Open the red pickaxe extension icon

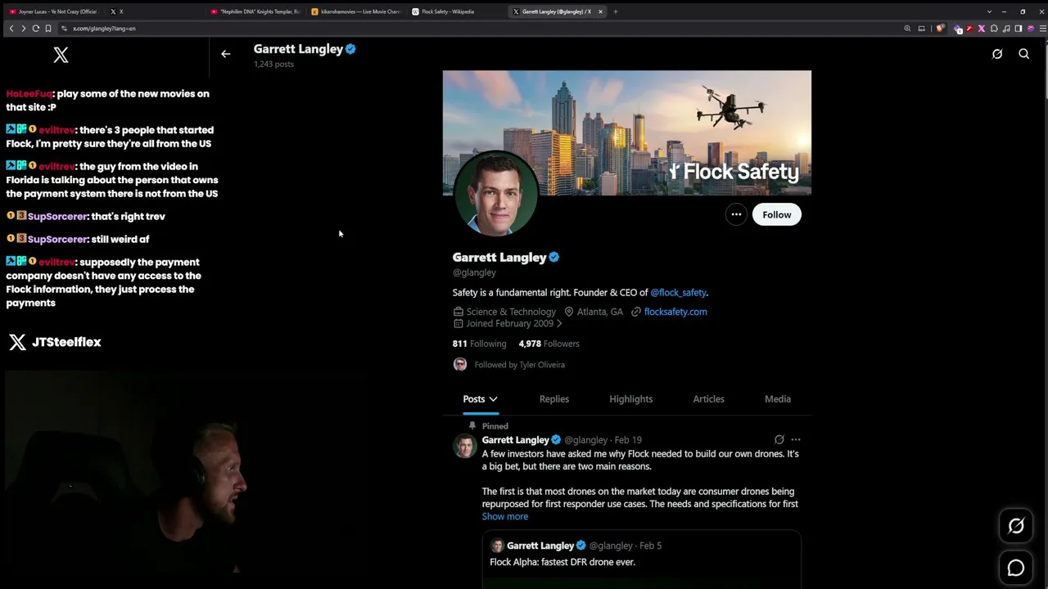pos(969,29)
